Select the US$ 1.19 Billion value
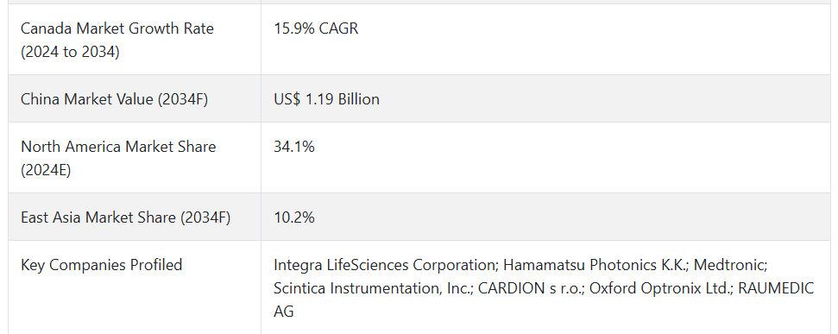The width and height of the screenshot is (838, 334). point(326,99)
